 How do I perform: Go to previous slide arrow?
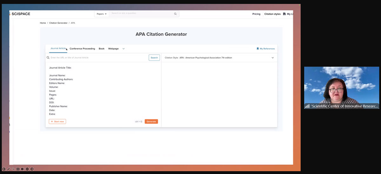[4, 169]
